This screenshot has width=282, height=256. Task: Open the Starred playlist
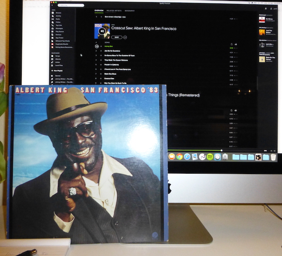click(x=58, y=76)
